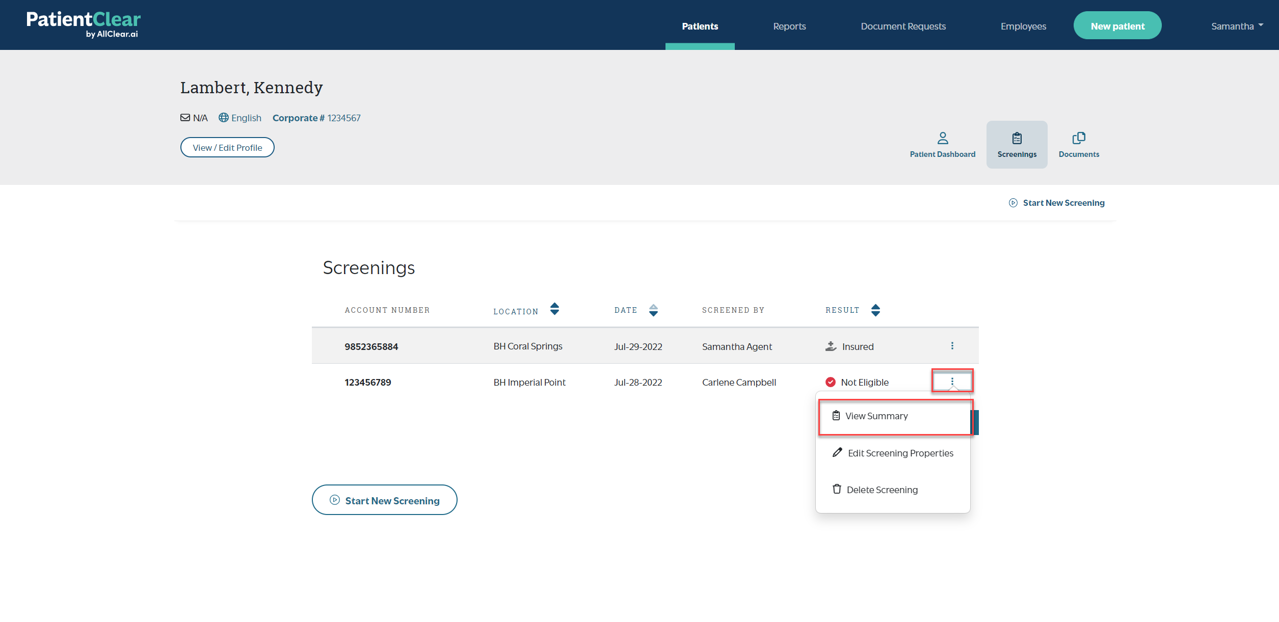Screen dimensions: 1279x622
Task: Click the envelope email icon
Action: tap(185, 118)
